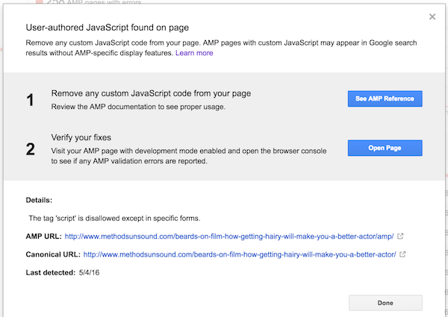
Task: Click the 'Remove any custom JavaScript code' step heading
Action: (151, 94)
